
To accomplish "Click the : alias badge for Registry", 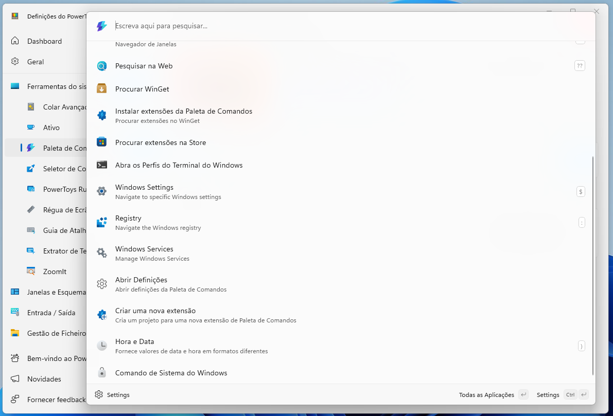I will pyautogui.click(x=582, y=222).
